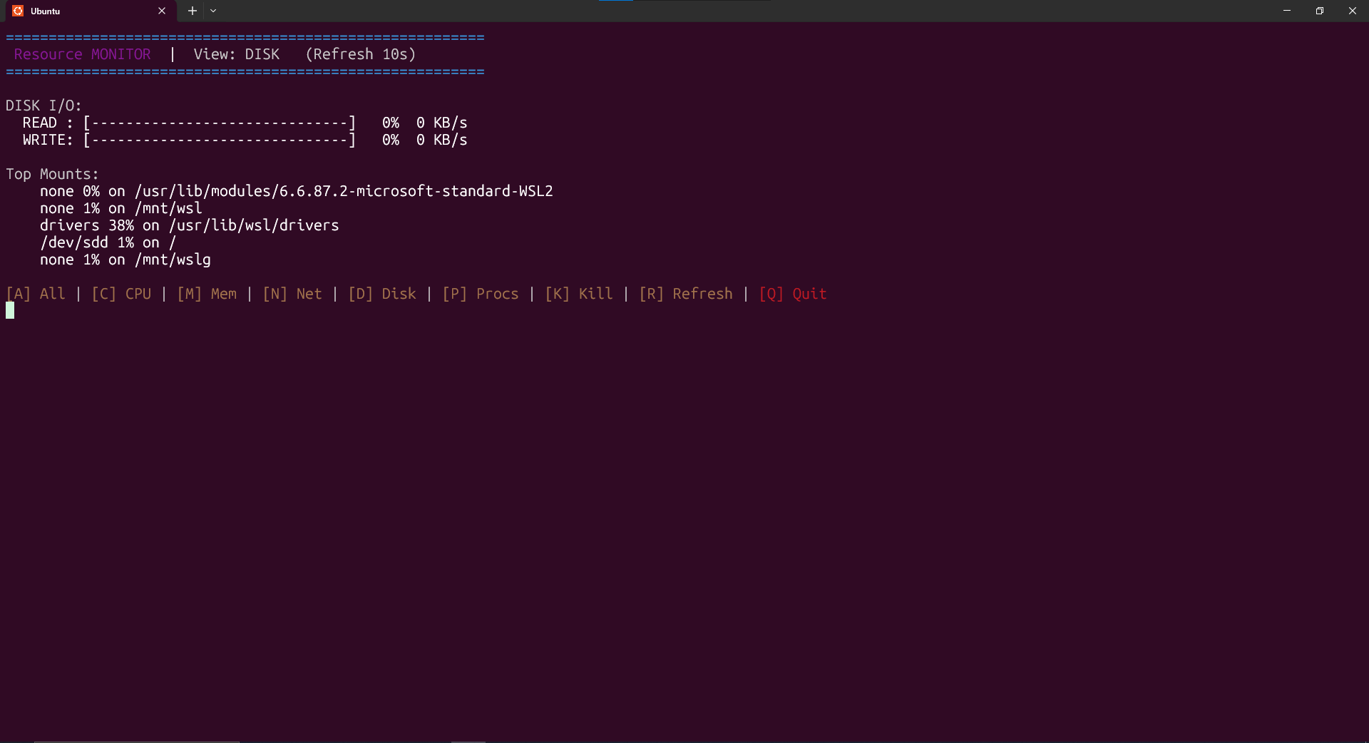Switch to the Mem view
This screenshot has width=1369, height=743.
pos(207,294)
